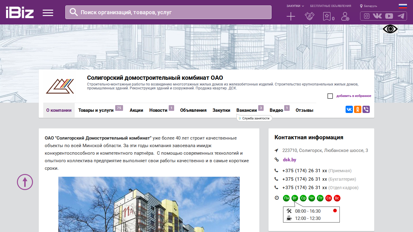The image size is (413, 232).
Task: Toggle accessibility eye icon
Action: point(390,29)
